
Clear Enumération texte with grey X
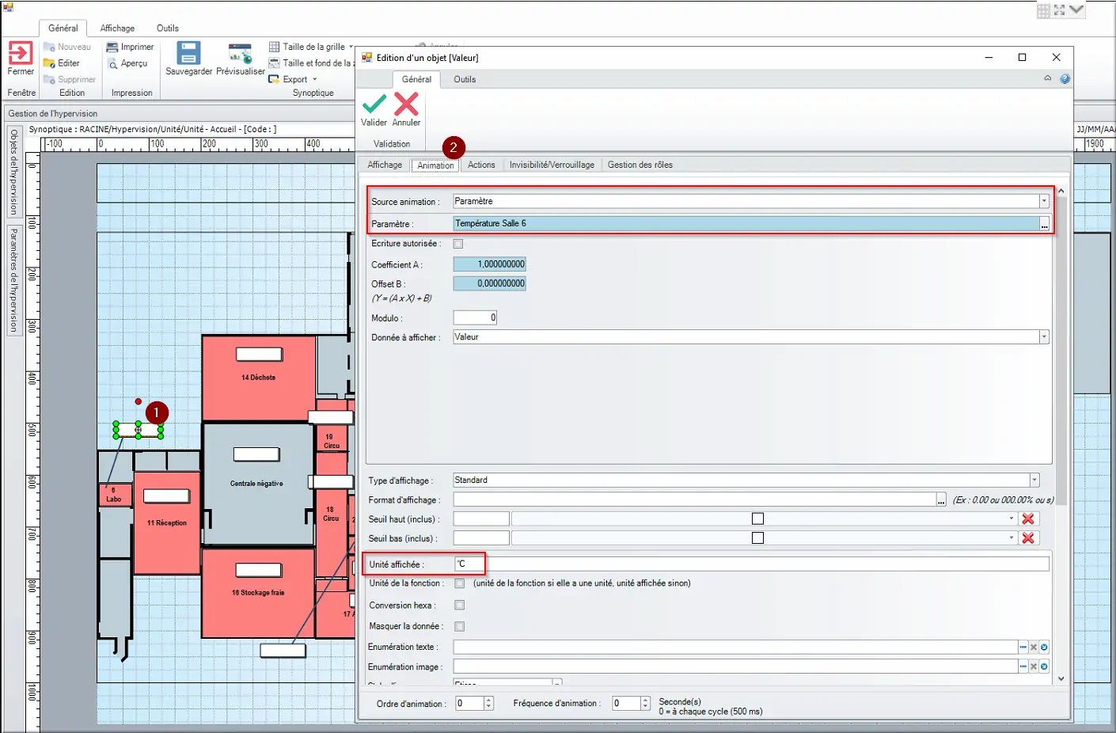[x=1034, y=648]
